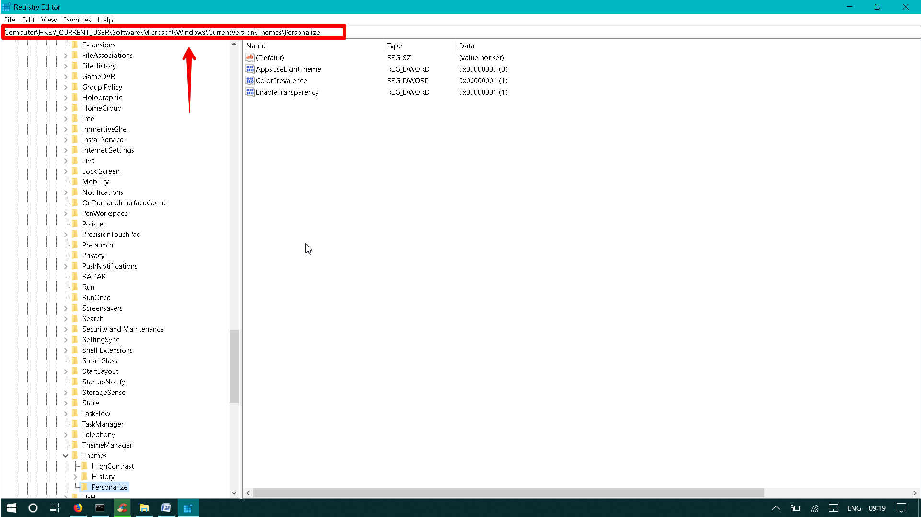Sort values by Name column header
921x517 pixels.
(255, 46)
